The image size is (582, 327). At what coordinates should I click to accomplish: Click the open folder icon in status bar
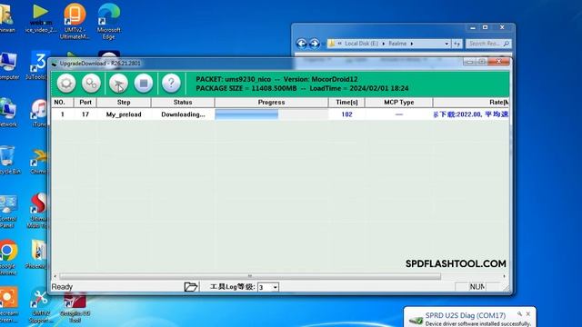191,287
